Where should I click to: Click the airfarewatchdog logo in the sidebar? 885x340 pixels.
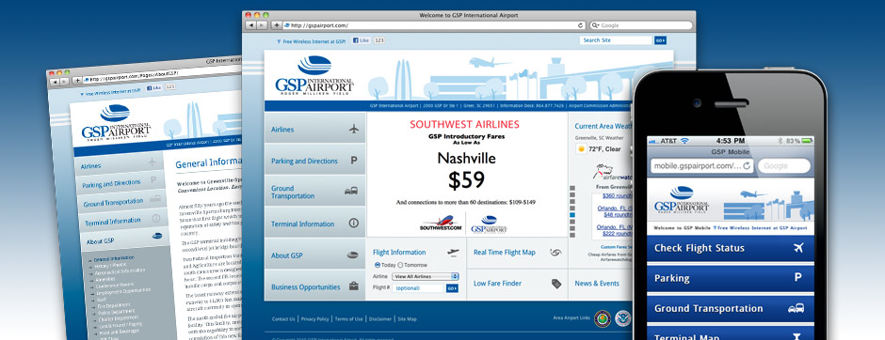(612, 172)
